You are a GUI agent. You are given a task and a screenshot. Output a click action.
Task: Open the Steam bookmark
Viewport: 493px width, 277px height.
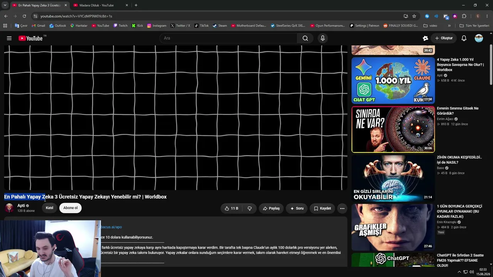click(220, 26)
